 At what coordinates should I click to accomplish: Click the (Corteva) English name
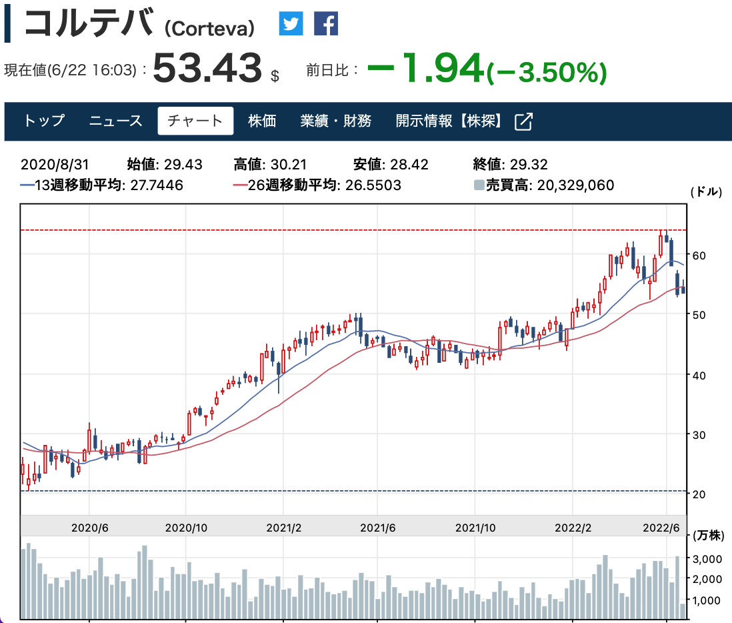209,29
